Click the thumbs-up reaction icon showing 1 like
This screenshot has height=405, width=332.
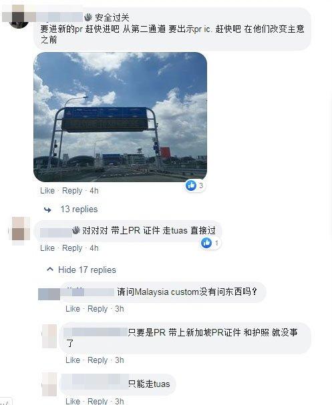(x=206, y=243)
